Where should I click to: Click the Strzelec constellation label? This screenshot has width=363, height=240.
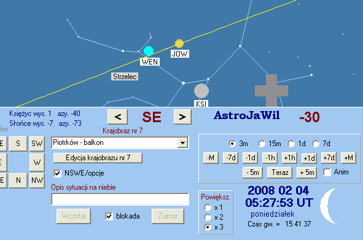125,77
